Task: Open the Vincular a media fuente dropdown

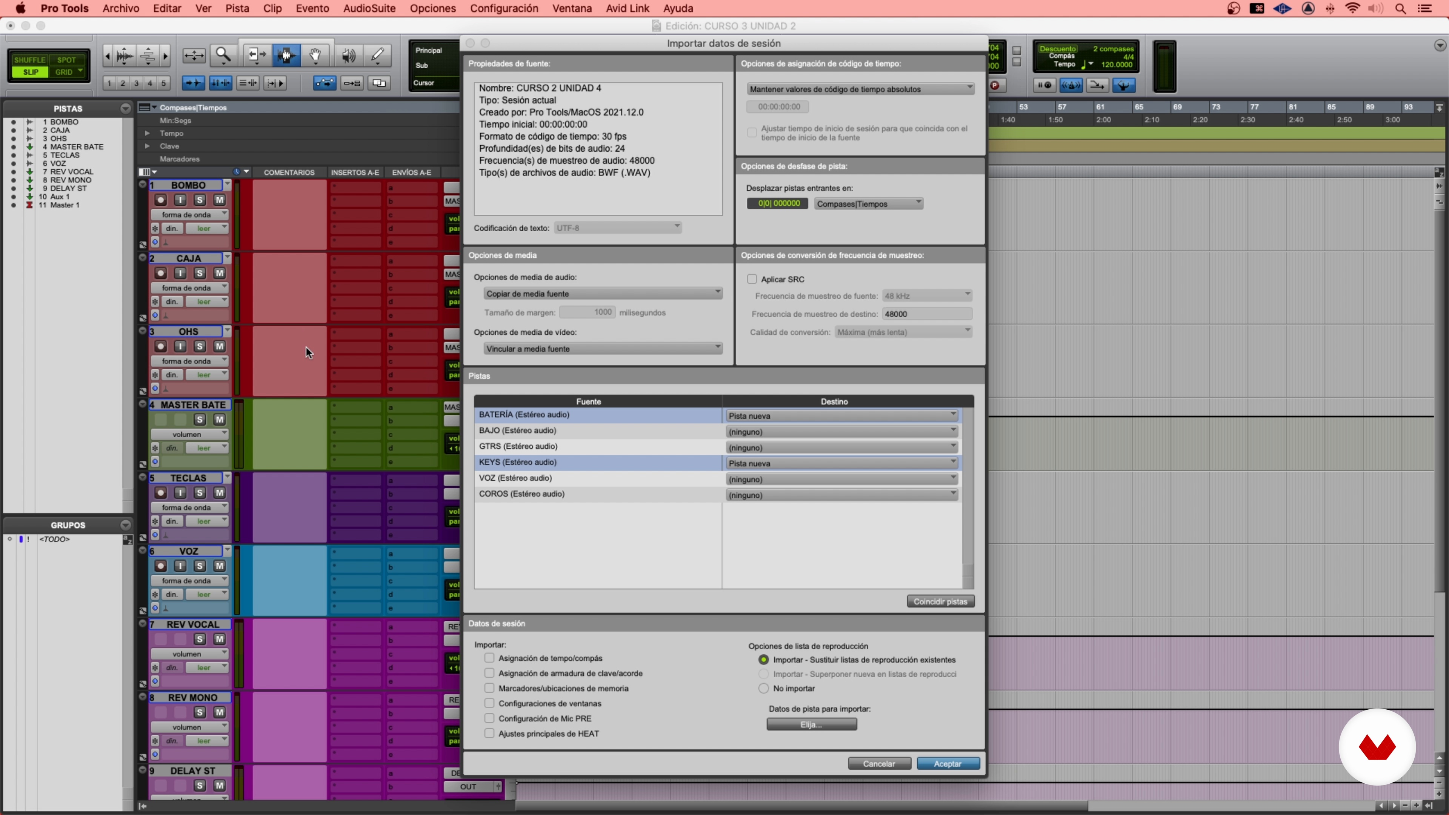Action: 603,349
